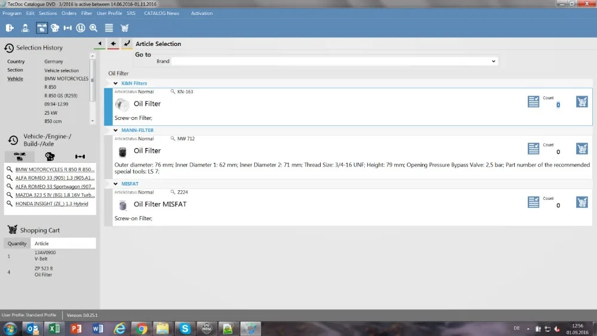Select the ZP 523 B Oil Filter cart row
This screenshot has width=597, height=336.
click(50, 272)
